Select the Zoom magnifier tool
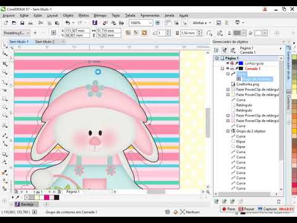 click(x=5, y=72)
